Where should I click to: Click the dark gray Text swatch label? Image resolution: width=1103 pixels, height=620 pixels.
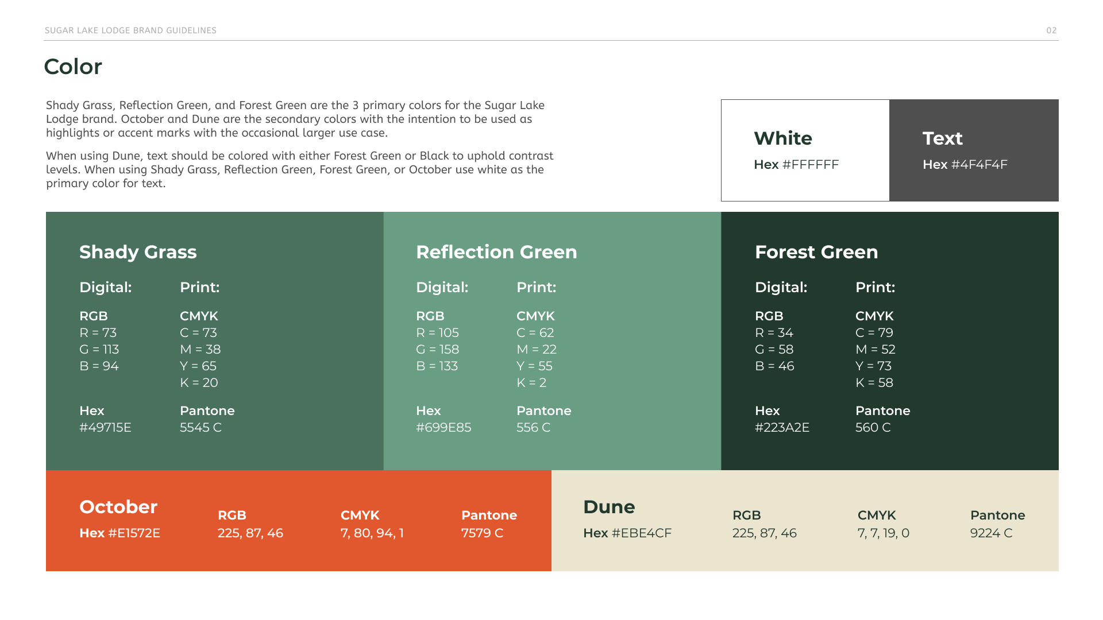(x=943, y=138)
